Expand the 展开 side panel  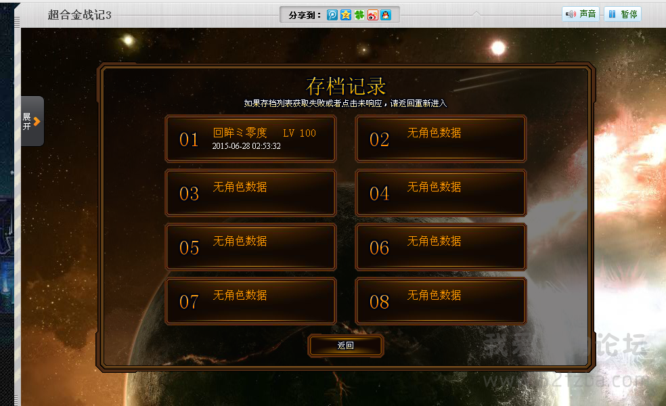pos(32,121)
